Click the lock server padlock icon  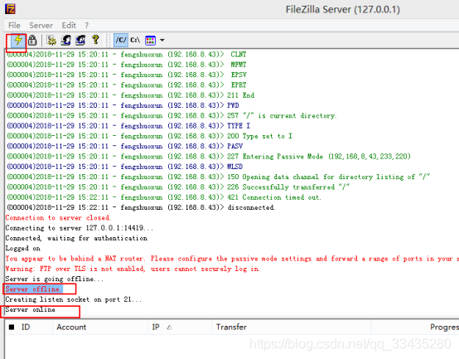32,40
